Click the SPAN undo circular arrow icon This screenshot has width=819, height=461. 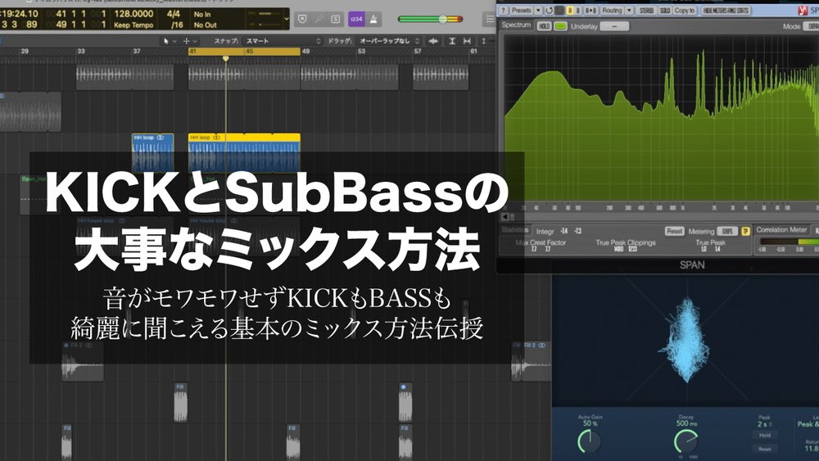click(550, 10)
